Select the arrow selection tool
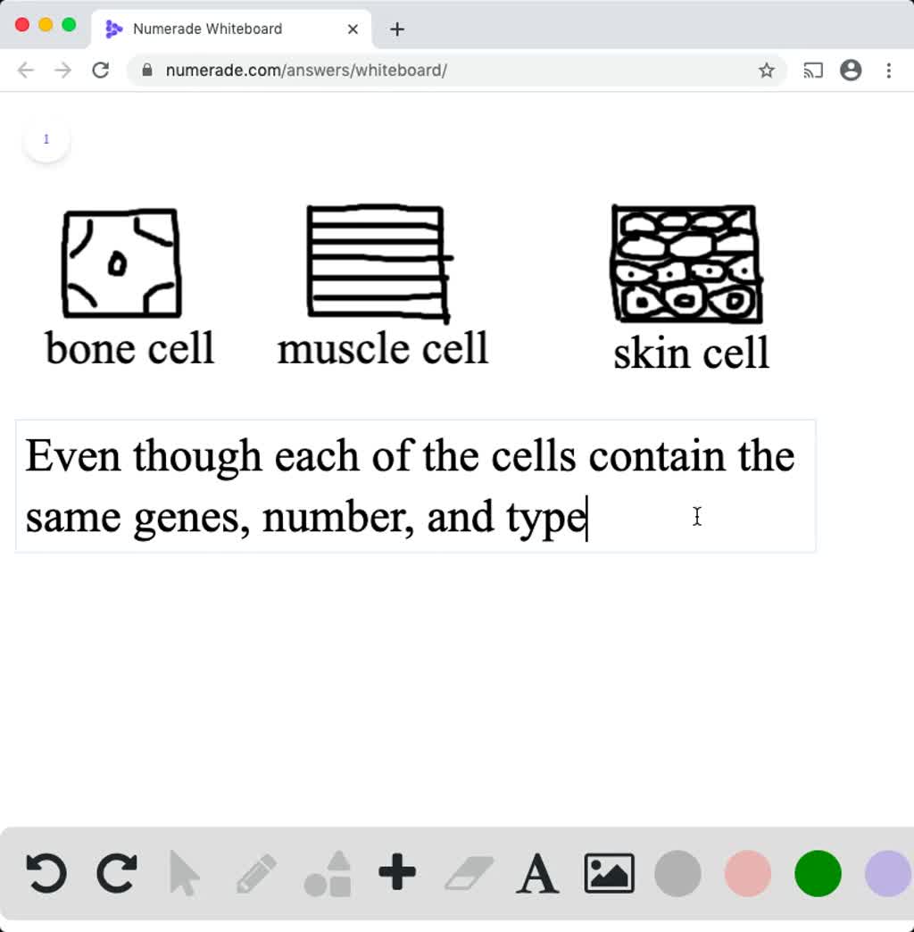914x932 pixels. point(185,874)
